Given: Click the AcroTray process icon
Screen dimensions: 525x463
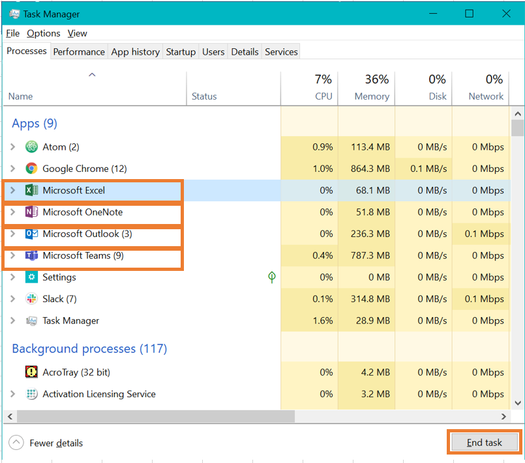Looking at the screenshot, I should [31, 372].
